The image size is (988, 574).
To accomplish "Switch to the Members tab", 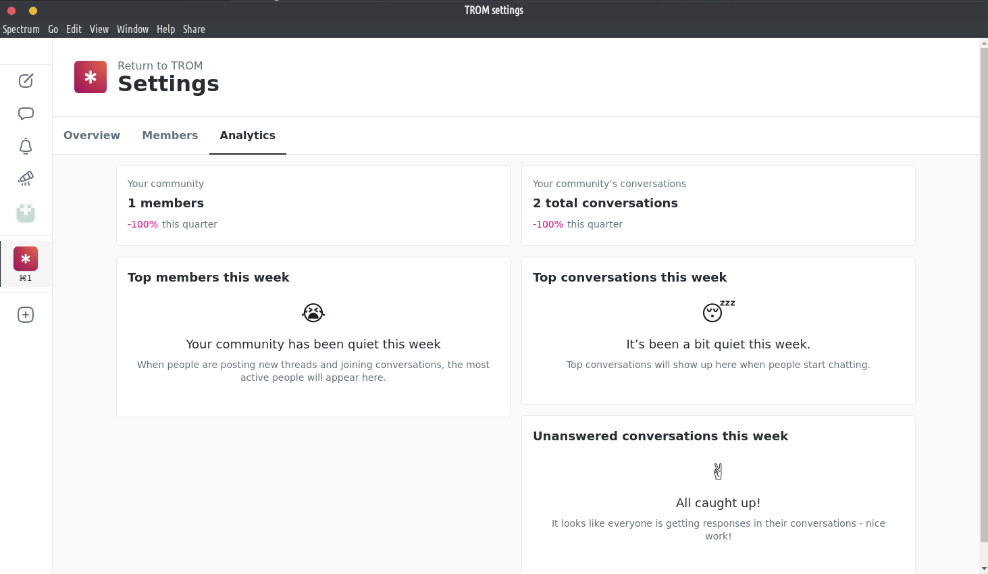I will 170,135.
